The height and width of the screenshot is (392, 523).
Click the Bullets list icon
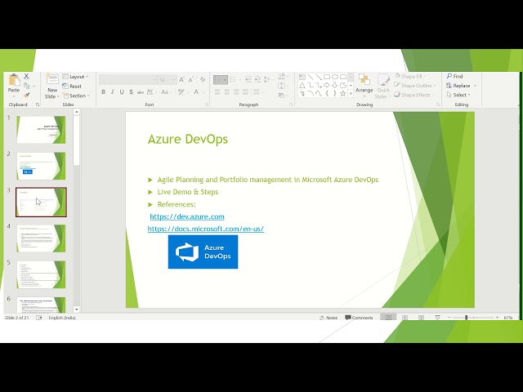[220, 80]
